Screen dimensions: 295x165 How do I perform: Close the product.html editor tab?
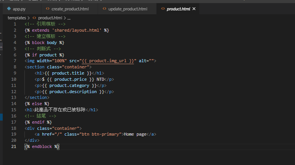coord(194,9)
